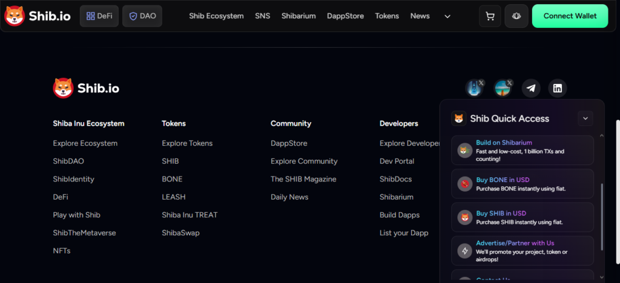Toggle the DAO shield button
The width and height of the screenshot is (620, 283).
(142, 16)
